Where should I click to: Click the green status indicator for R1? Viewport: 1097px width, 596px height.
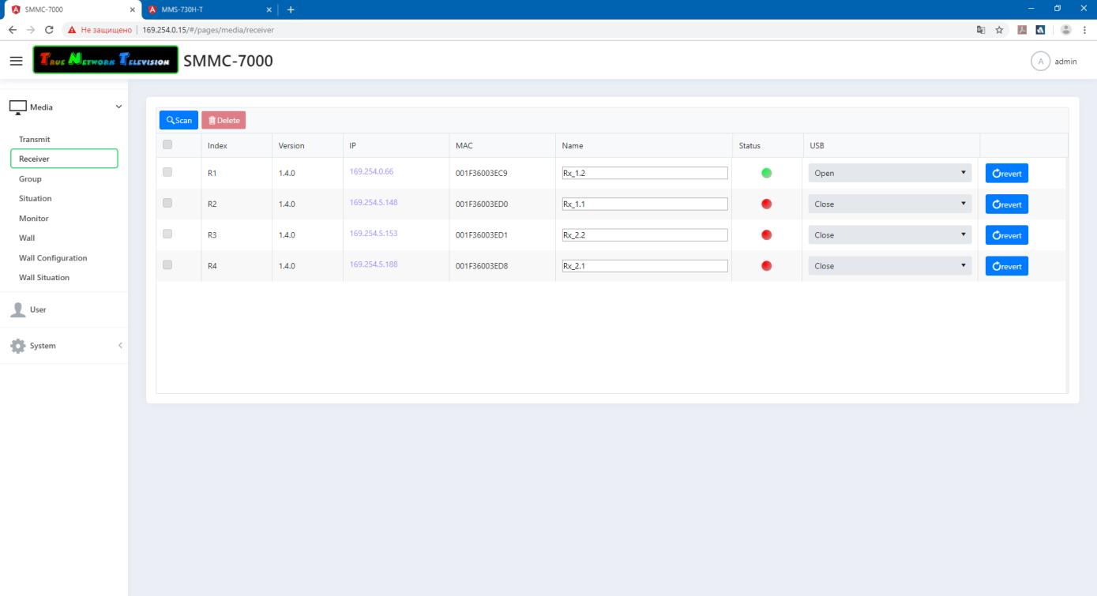click(766, 174)
